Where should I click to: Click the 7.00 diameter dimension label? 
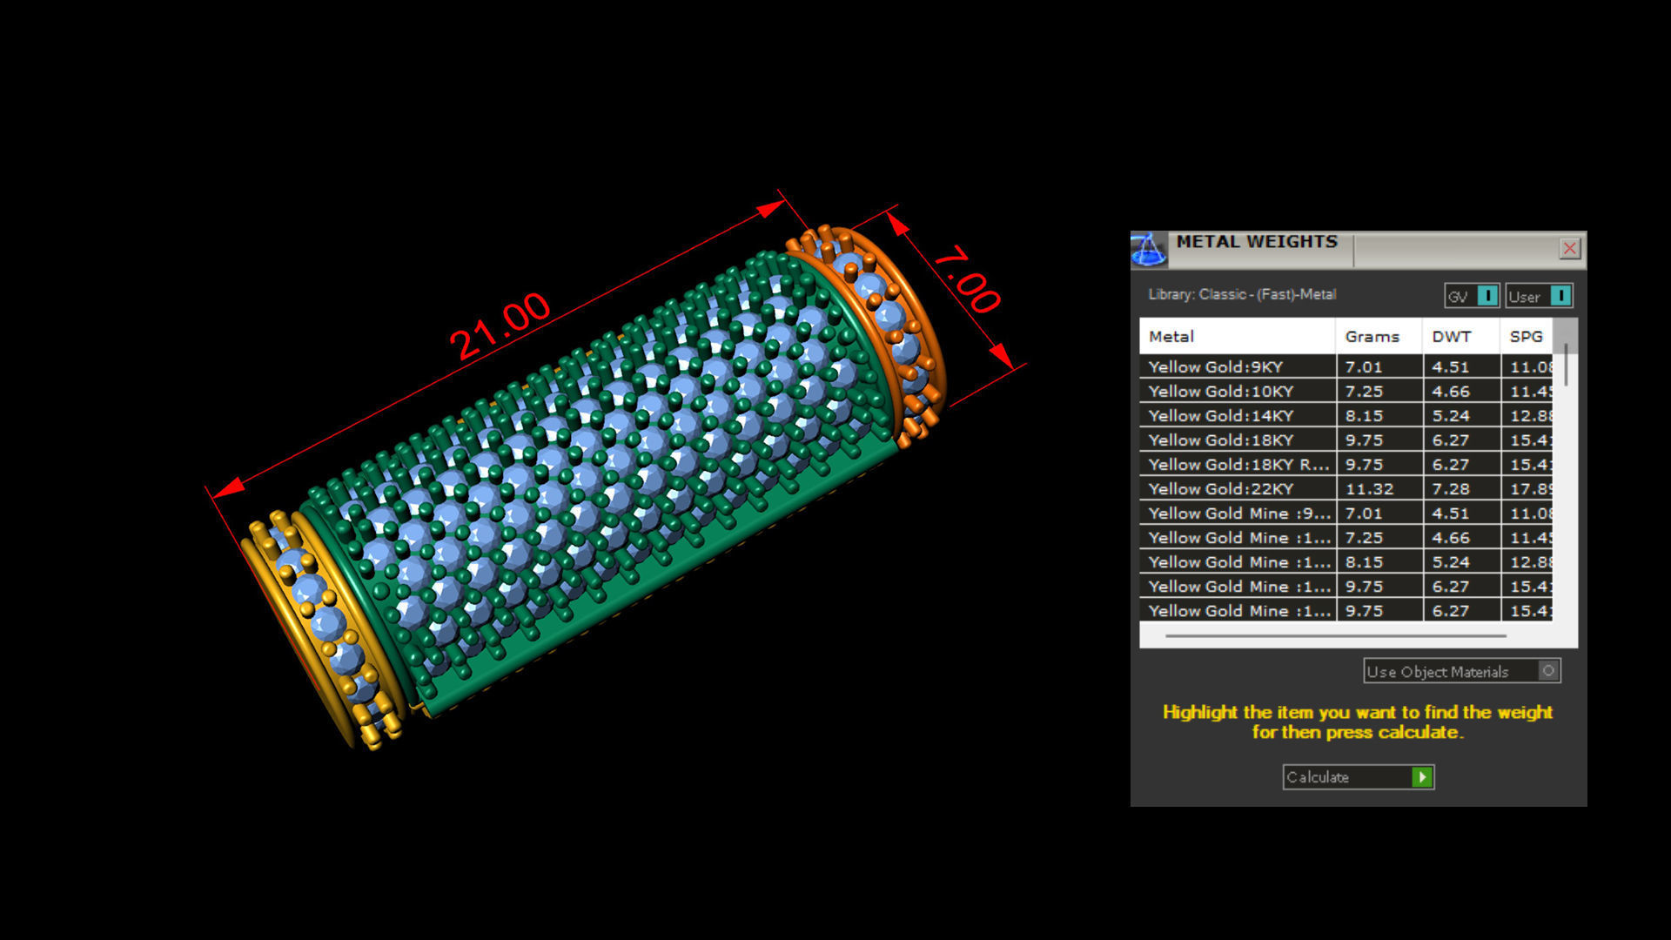[x=968, y=280]
